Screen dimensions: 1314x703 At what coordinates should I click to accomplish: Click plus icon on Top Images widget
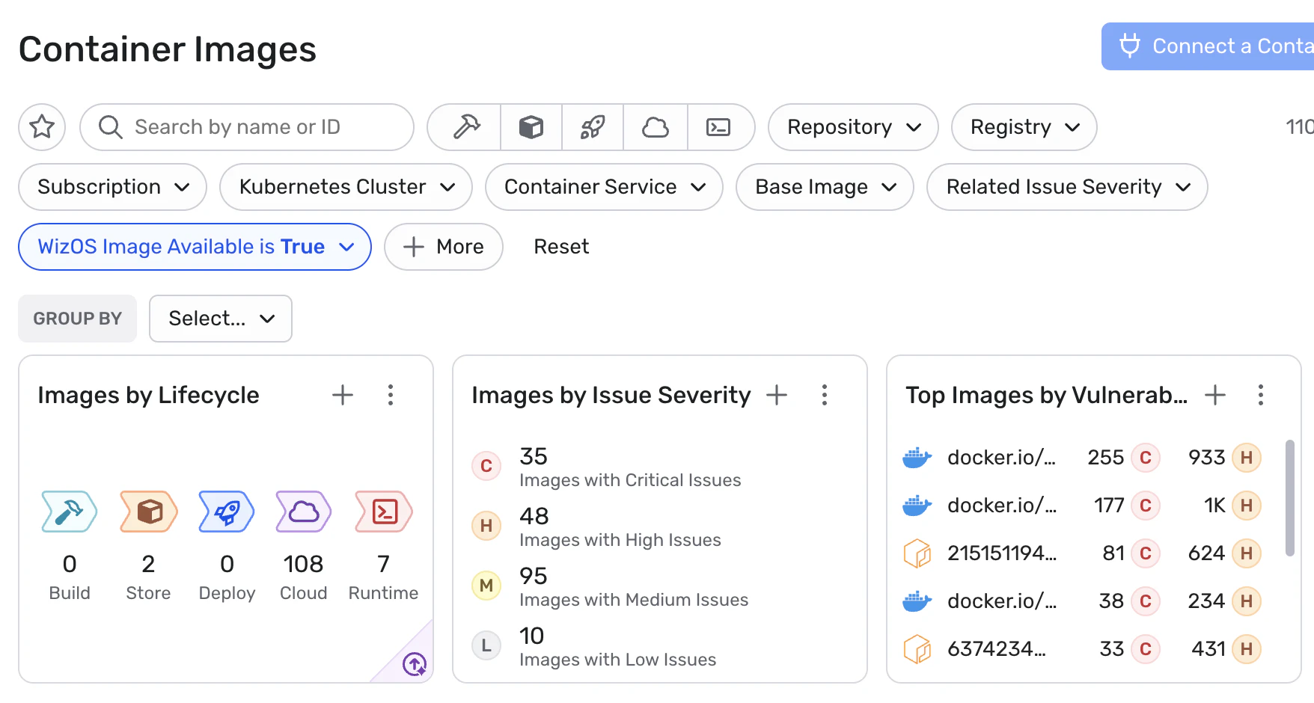[x=1215, y=395]
